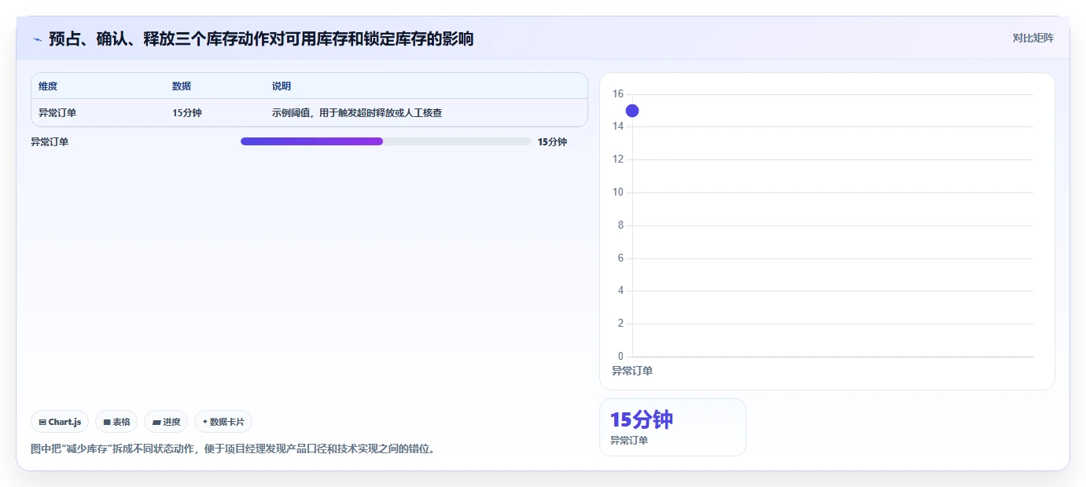Click the 维度 column header

[48, 86]
